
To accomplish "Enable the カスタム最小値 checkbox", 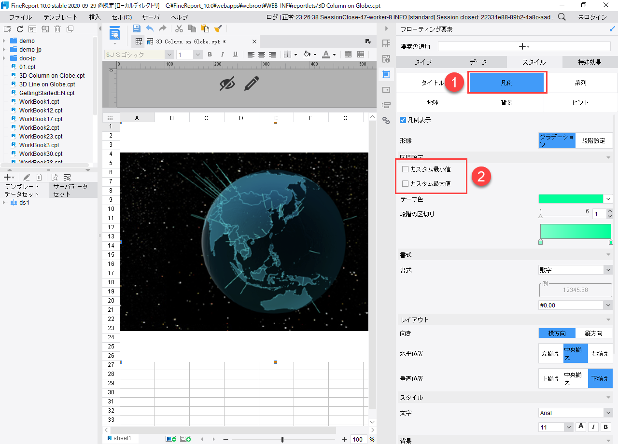I will coord(405,169).
